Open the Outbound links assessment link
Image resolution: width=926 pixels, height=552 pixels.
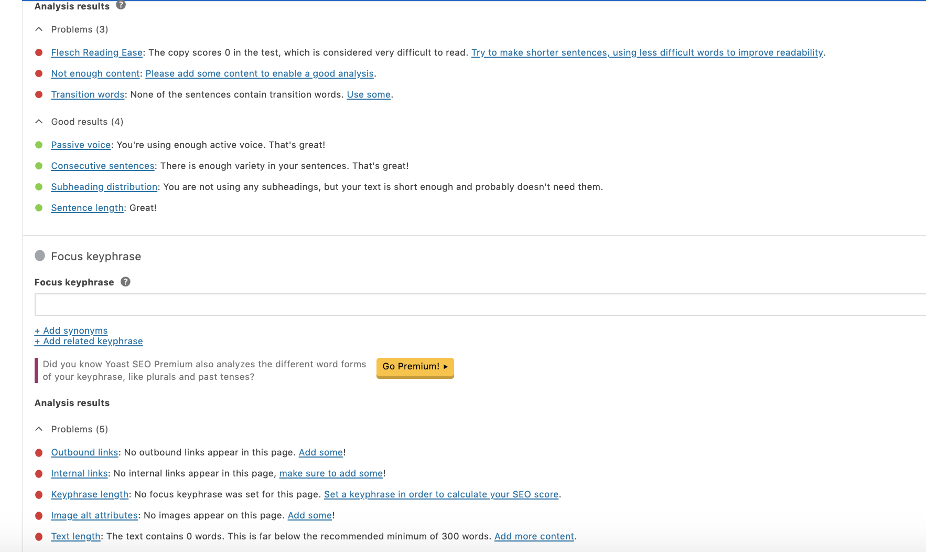click(84, 452)
